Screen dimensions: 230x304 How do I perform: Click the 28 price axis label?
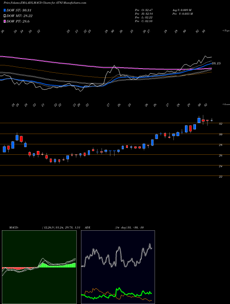[x=220, y=145]
